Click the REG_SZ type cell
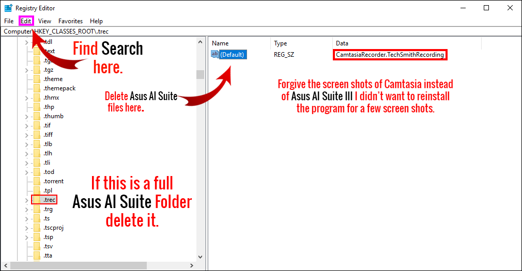Viewport: 522px width, 271px height. point(284,55)
